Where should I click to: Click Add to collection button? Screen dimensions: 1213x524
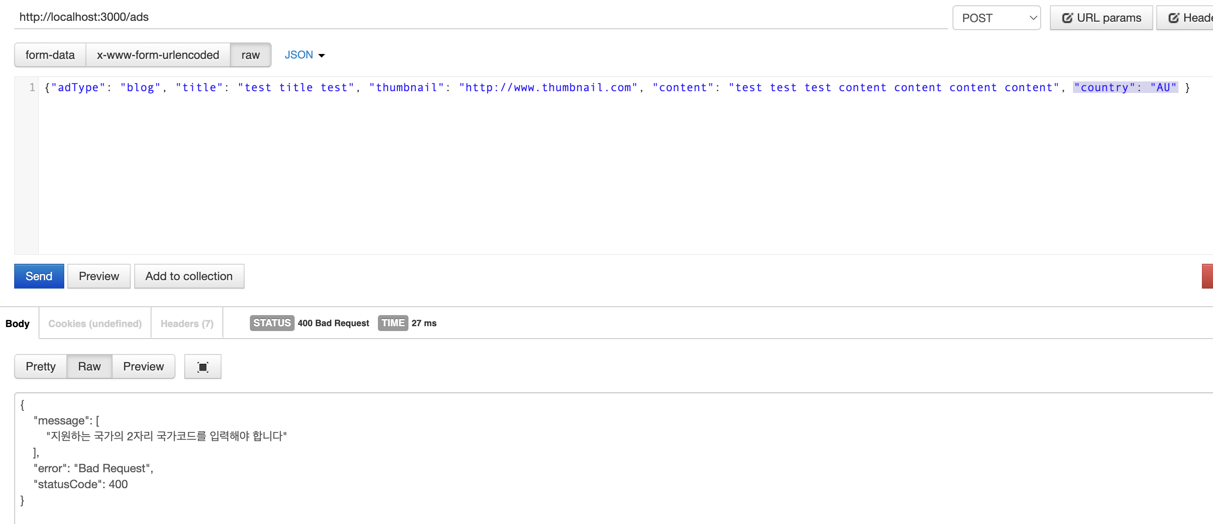pos(189,276)
